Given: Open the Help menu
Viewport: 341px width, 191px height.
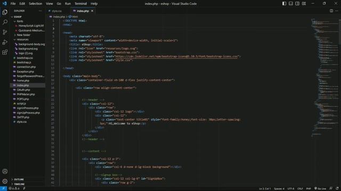Looking at the screenshot, I should [x=94, y=4].
